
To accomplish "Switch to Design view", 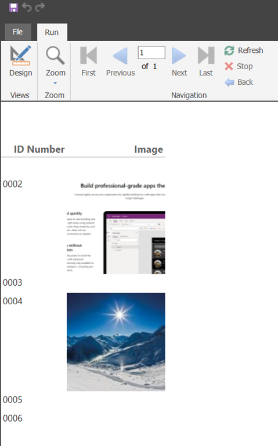I will [x=20, y=61].
